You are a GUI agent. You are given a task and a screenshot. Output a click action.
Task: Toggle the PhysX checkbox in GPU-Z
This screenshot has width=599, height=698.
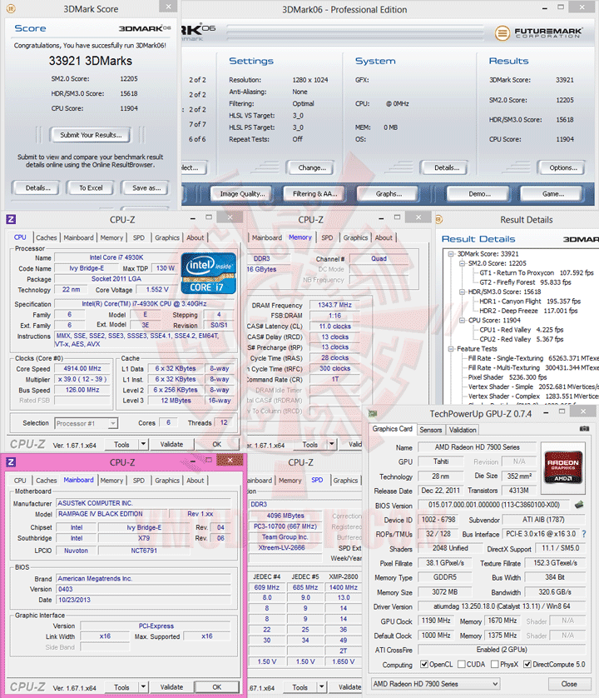[x=494, y=664]
